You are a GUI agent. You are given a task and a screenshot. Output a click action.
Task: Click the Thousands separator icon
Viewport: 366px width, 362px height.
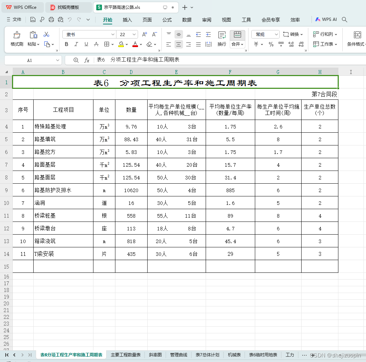tap(281, 44)
